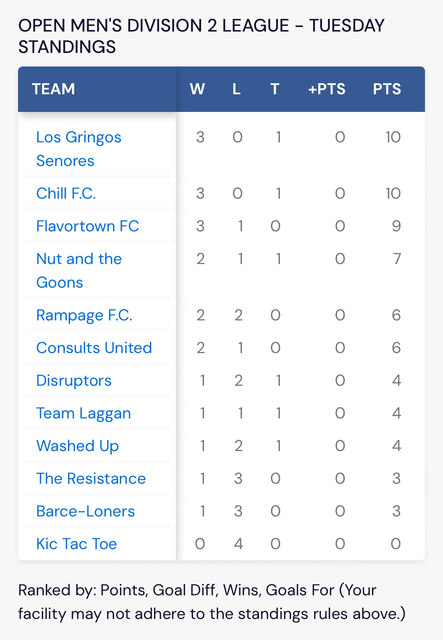Open the Kic Tac Toe team link
The height and width of the screenshot is (640, 443).
pyautogui.click(x=77, y=544)
